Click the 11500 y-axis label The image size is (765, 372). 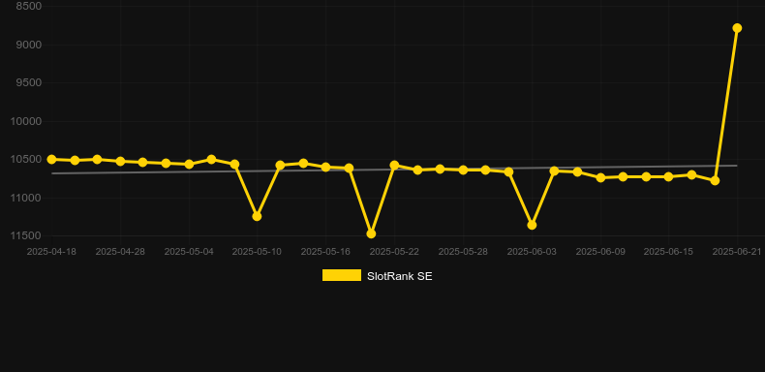point(26,235)
